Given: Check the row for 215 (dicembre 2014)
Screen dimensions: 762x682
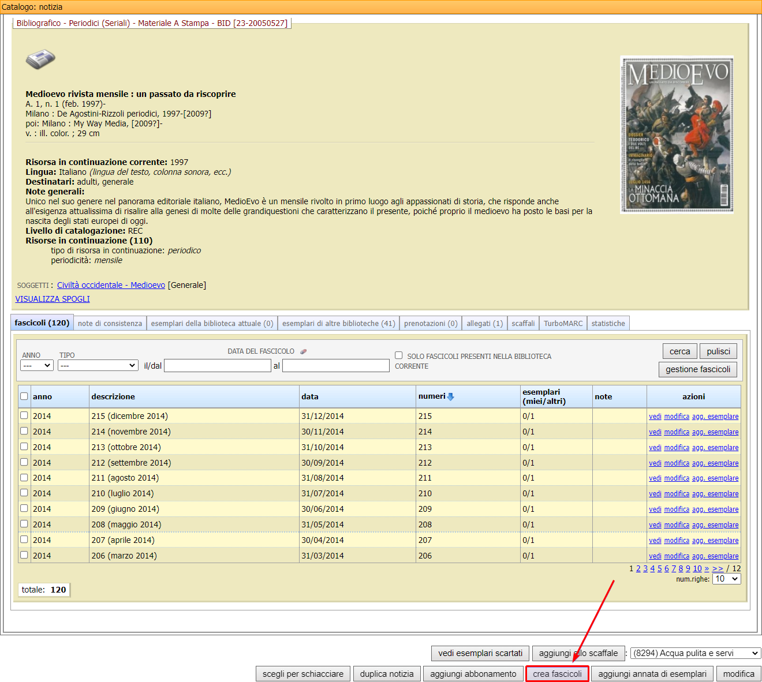Looking at the screenshot, I should click(24, 415).
